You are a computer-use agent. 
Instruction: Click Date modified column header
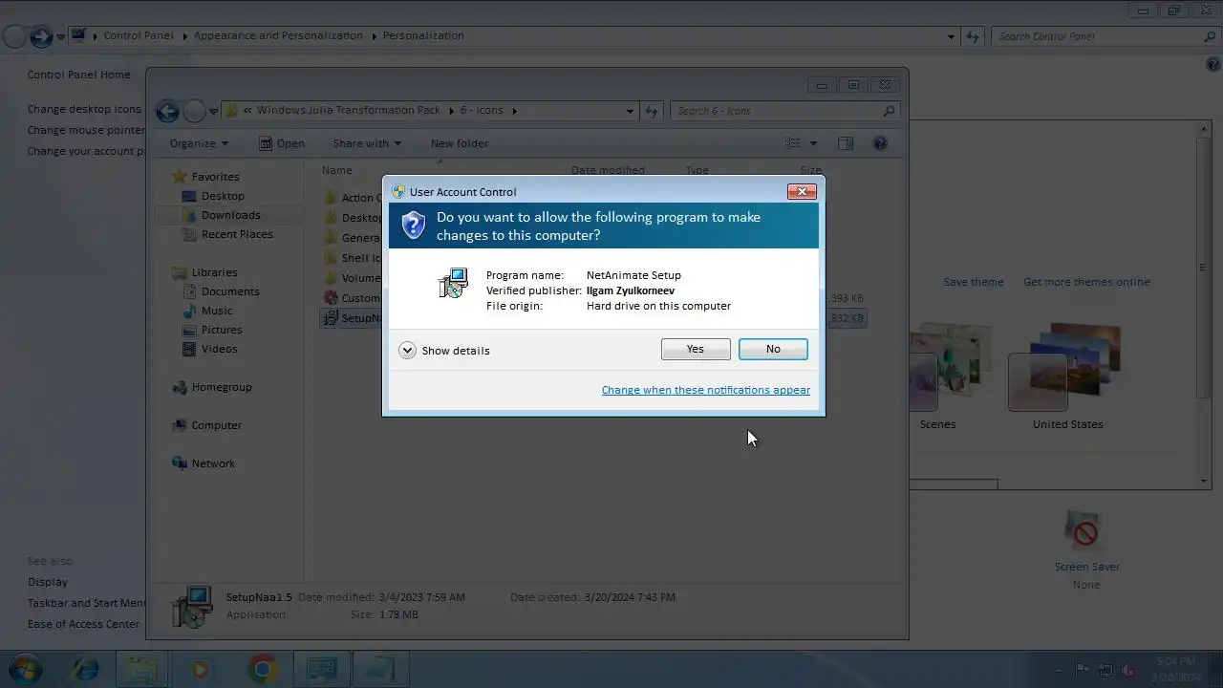point(608,170)
